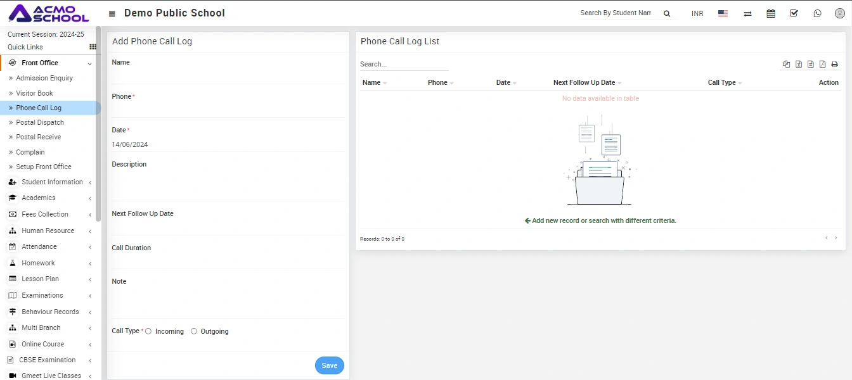Toggle sidebar with the hamburger menu icon

coord(112,13)
